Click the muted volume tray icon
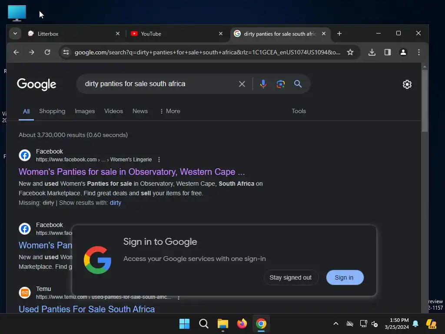 (375, 324)
